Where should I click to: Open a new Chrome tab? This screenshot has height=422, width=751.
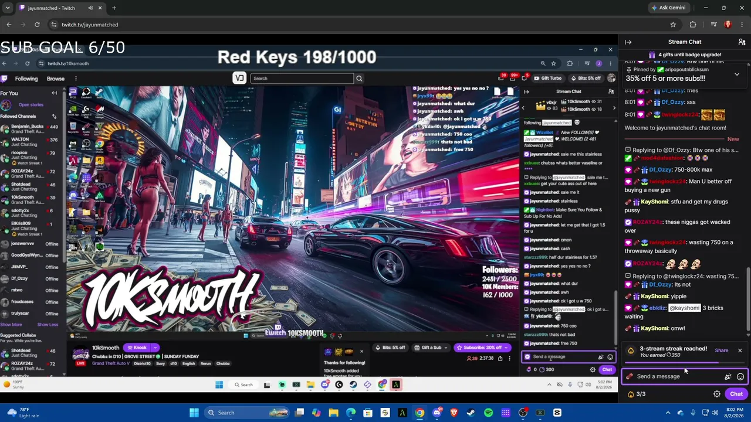[x=114, y=8]
